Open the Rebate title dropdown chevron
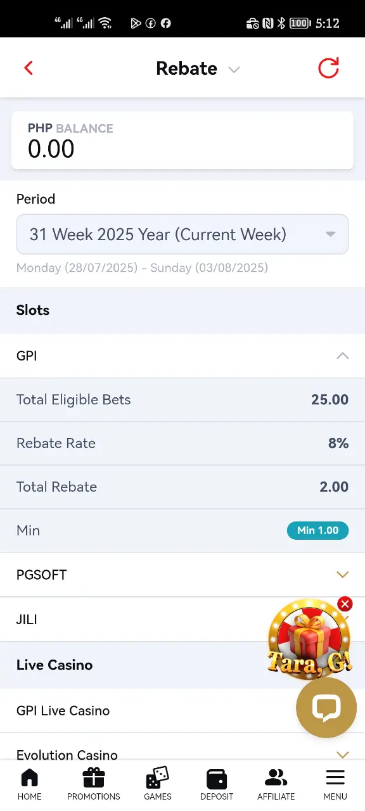 (234, 69)
